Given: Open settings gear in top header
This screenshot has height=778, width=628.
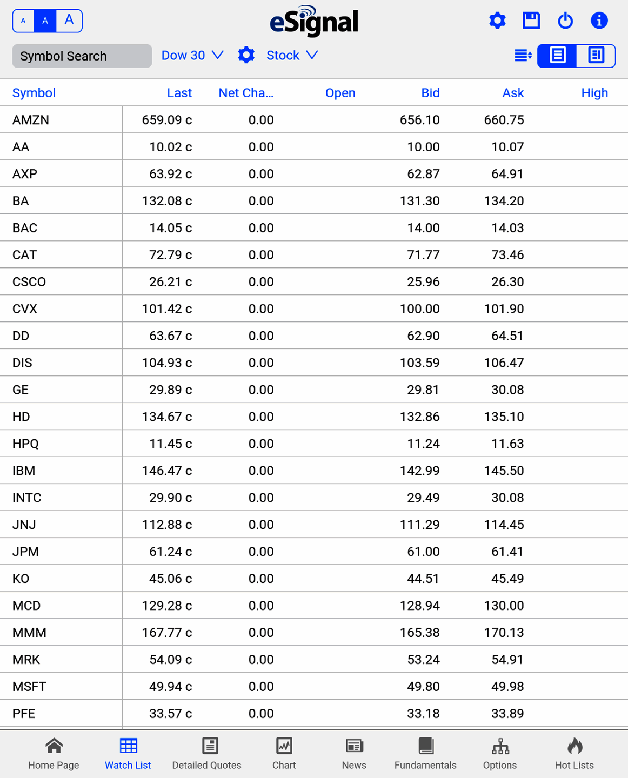Looking at the screenshot, I should (x=497, y=21).
